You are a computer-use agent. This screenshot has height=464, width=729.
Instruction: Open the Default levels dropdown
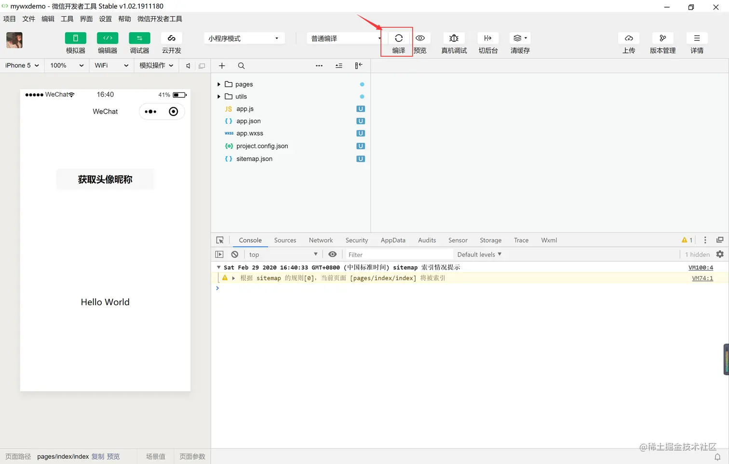click(x=479, y=255)
